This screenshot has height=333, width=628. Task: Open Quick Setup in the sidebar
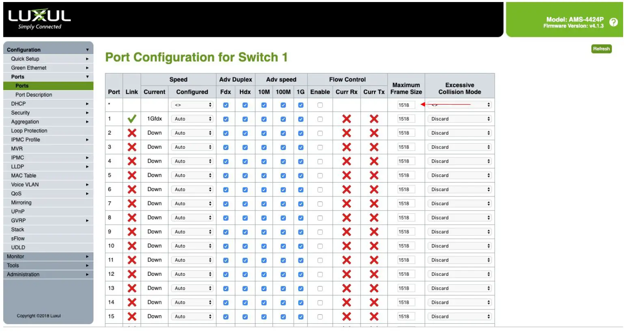click(x=48, y=59)
